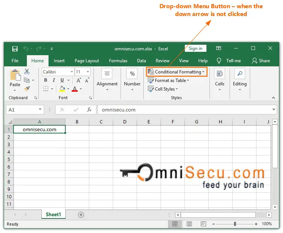Click Decrease Font Size icon
This screenshot has height=233, width=283.
pos(87,81)
